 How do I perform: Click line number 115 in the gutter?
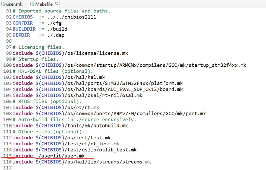(6, 156)
